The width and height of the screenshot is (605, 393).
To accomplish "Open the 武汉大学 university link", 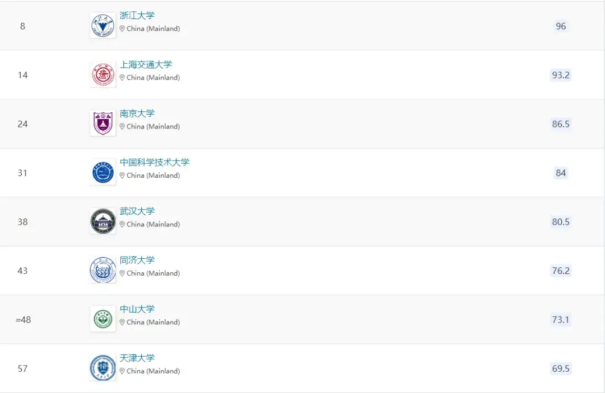I will click(137, 211).
